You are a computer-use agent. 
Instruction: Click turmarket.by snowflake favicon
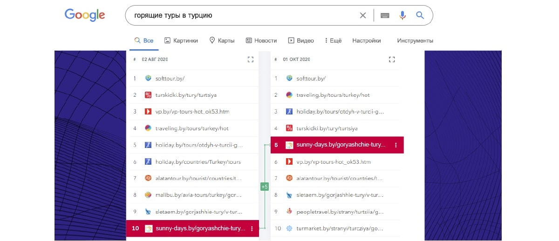[x=289, y=228]
